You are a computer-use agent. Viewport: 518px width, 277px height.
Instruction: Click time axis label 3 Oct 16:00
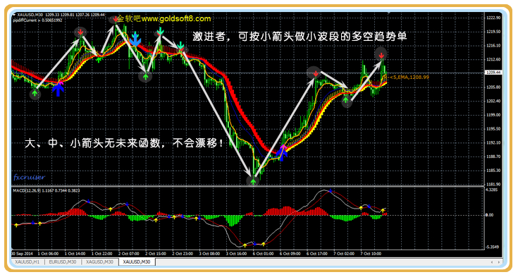click(237, 254)
